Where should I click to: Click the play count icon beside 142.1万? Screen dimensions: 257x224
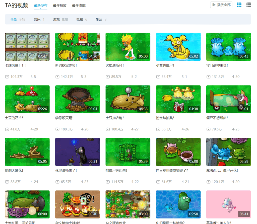(57, 77)
